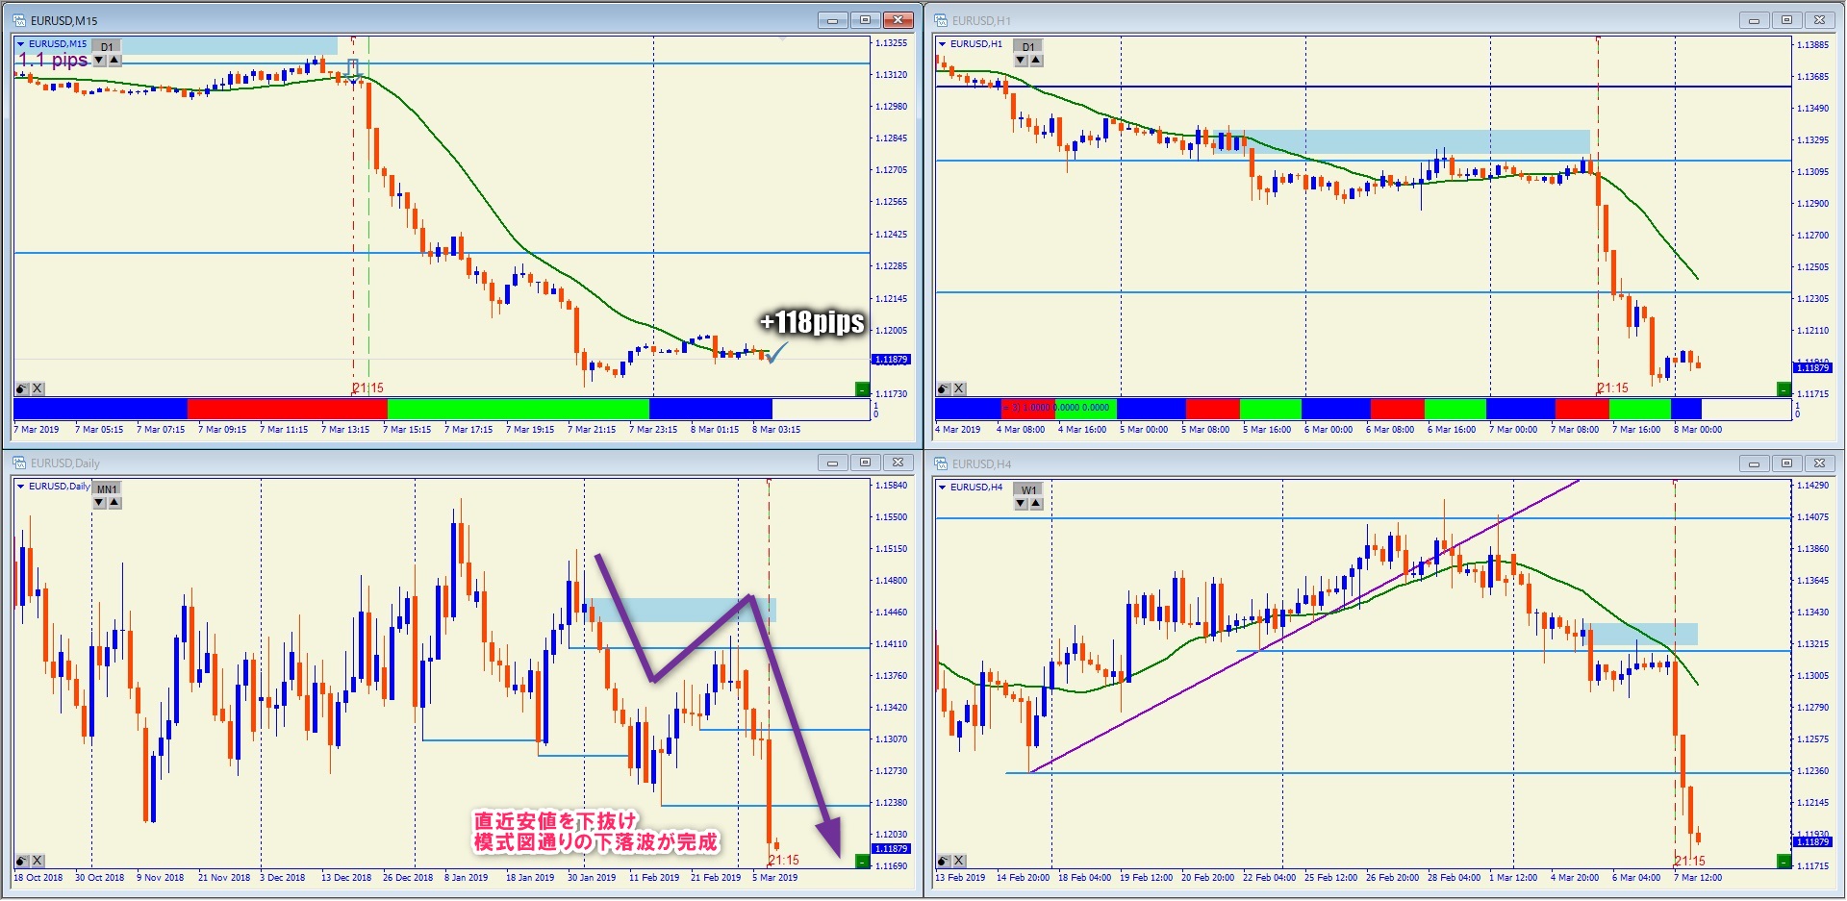Image resolution: width=1847 pixels, height=901 pixels.
Task: Click the X icon beside the Daily bomb
Action: pos(38,861)
